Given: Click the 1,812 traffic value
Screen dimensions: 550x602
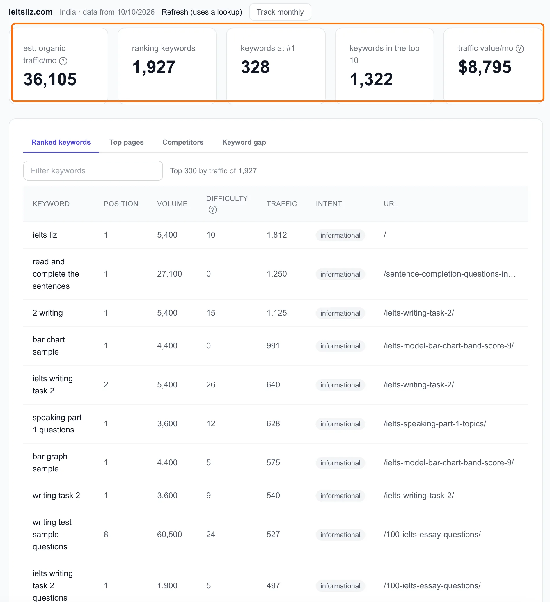Looking at the screenshot, I should pyautogui.click(x=276, y=235).
